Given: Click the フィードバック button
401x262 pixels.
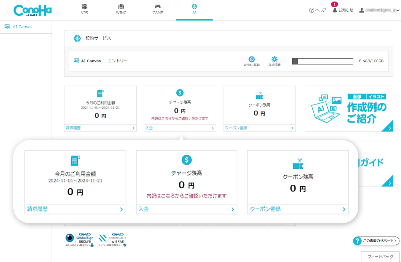Looking at the screenshot, I should click(380, 257).
